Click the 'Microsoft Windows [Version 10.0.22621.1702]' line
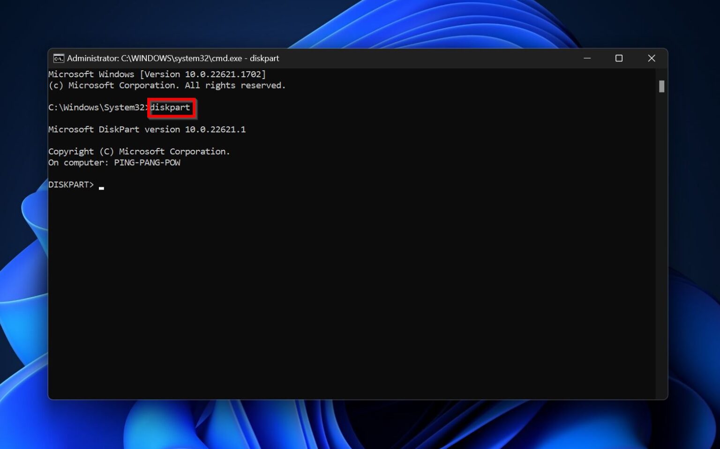 click(x=157, y=74)
